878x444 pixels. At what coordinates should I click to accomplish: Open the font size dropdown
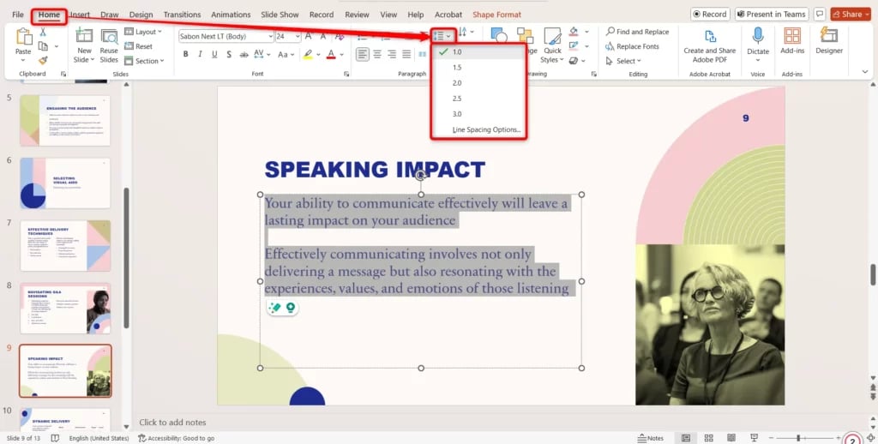pyautogui.click(x=298, y=36)
